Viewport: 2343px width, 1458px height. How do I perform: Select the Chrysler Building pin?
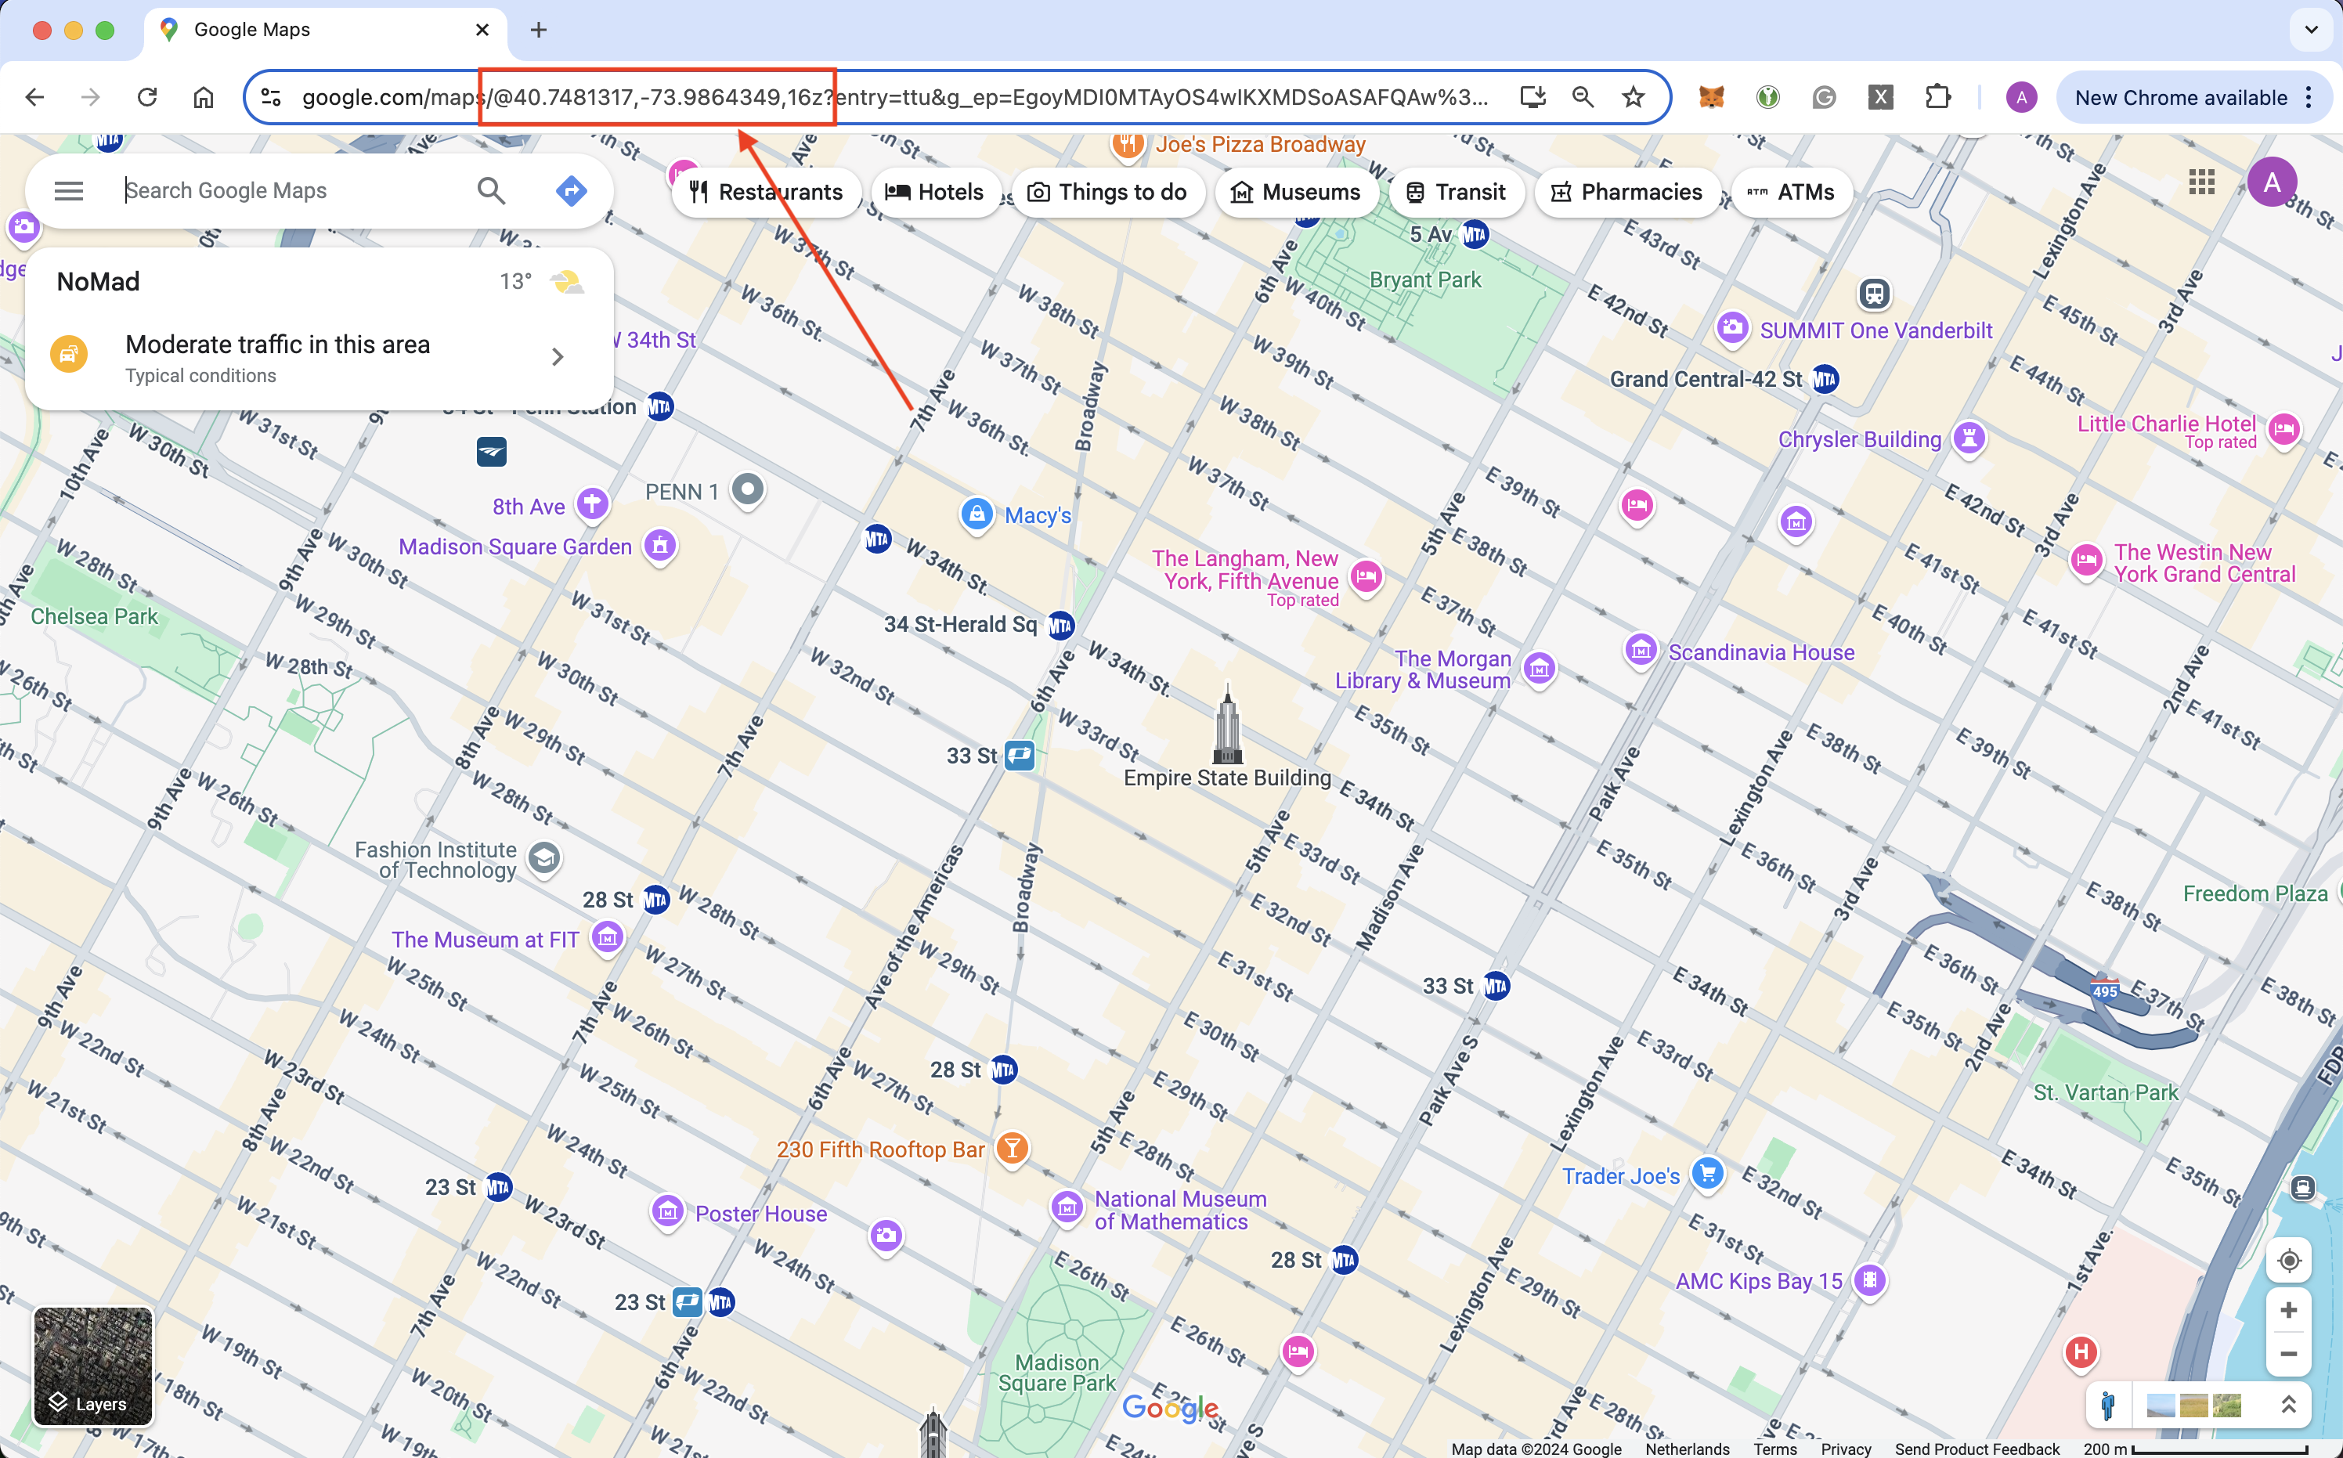(x=1969, y=438)
